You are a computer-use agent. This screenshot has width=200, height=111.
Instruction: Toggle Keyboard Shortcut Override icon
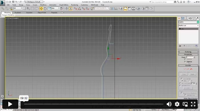click(x=71, y=9)
